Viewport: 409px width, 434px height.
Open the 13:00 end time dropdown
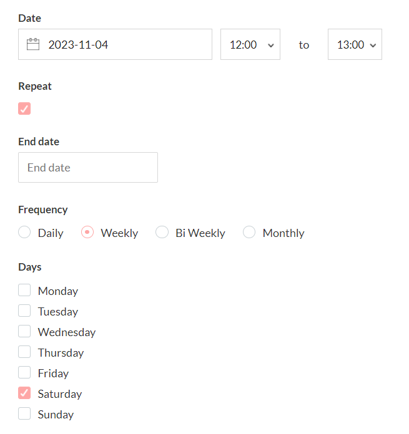pos(355,44)
